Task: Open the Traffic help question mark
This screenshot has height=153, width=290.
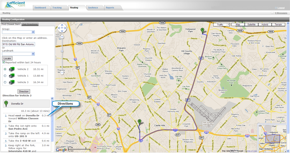Action: [228, 25]
